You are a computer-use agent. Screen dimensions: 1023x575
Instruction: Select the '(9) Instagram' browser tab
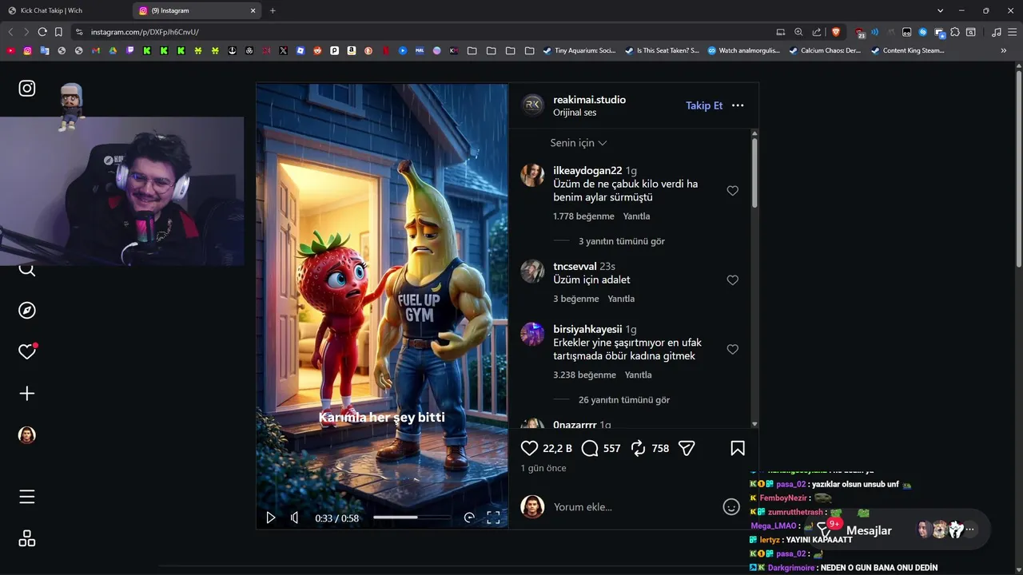[197, 10]
